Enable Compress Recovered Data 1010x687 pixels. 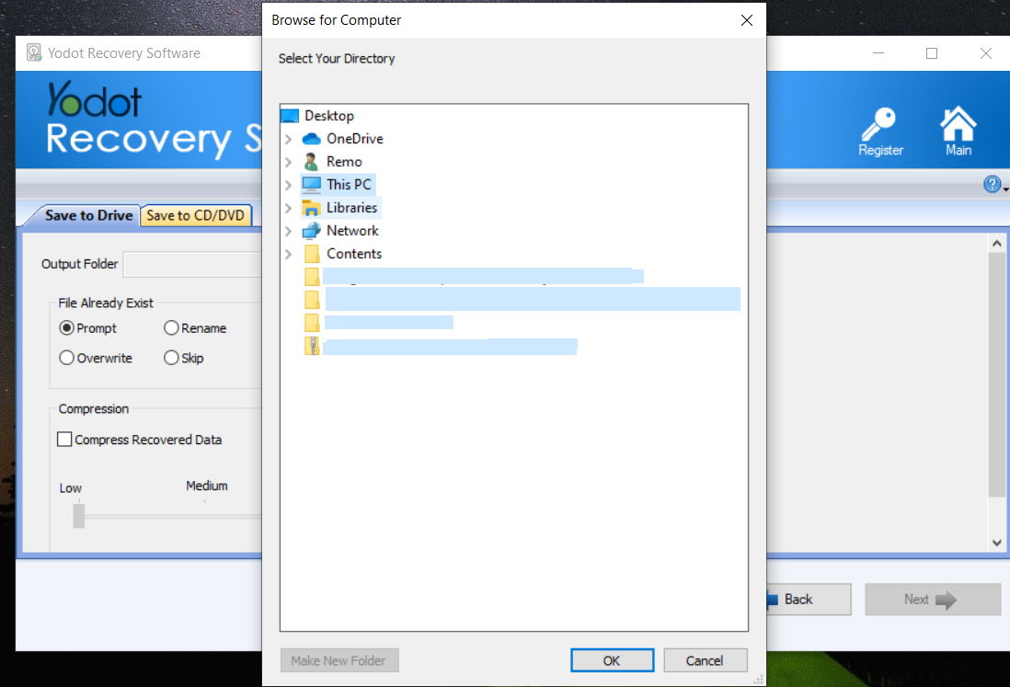coord(64,440)
